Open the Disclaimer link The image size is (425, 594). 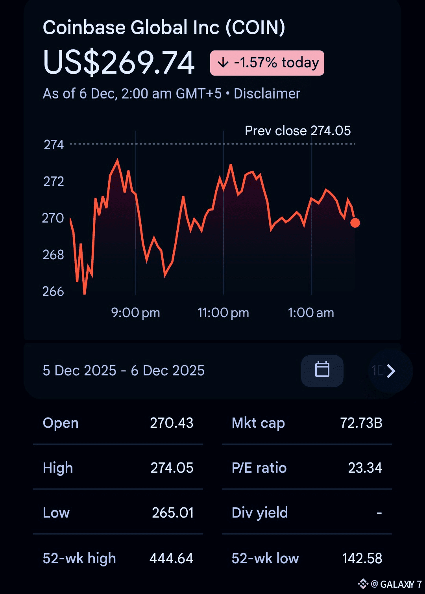tap(267, 94)
